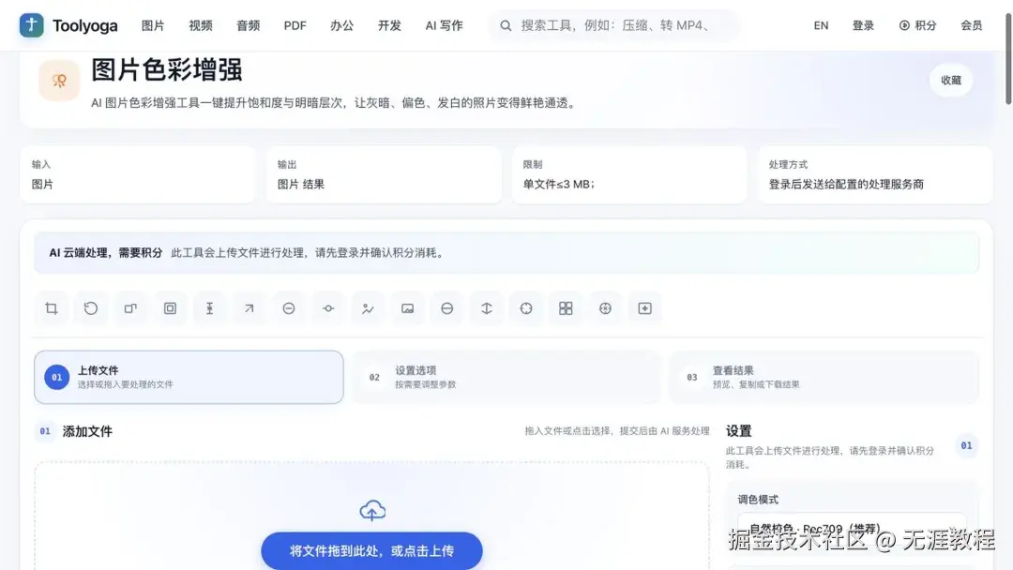Focus the tool search input field

click(x=615, y=26)
